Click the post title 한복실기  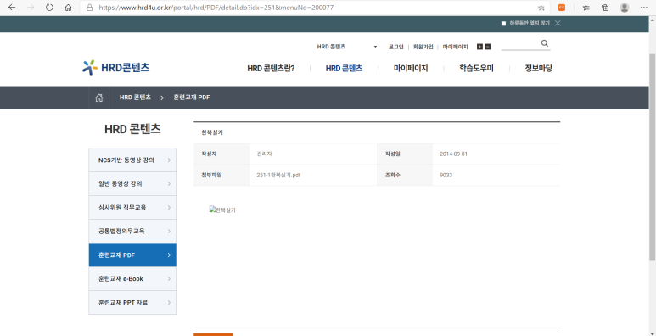coord(212,132)
